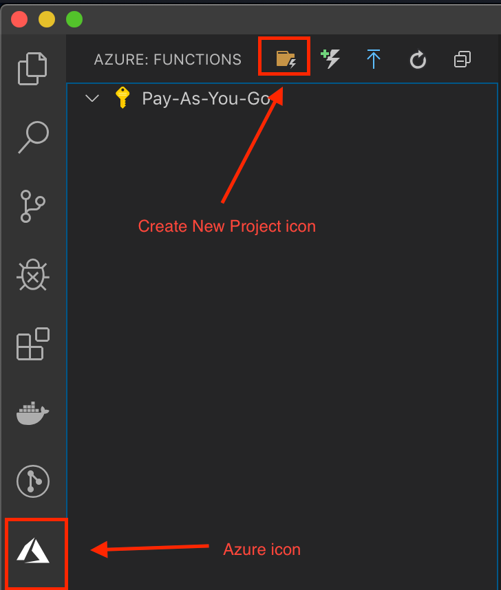501x590 pixels.
Task: Open the Debug view bug icon
Action: point(33,275)
